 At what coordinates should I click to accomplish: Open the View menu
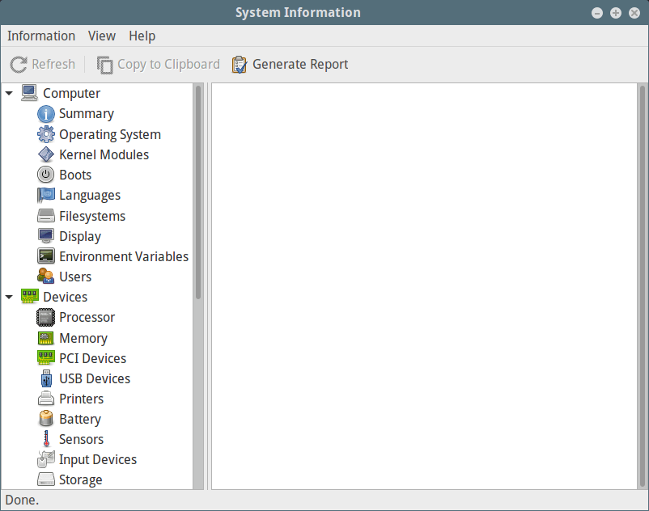point(101,36)
